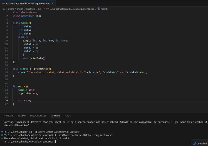Select the TERMINAL panel tab
Viewport: 208px width, 146px height.
55,116
